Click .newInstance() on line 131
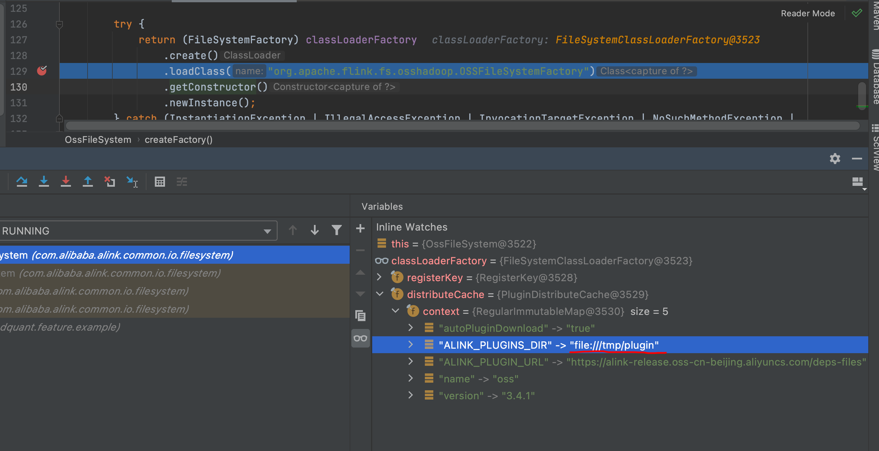Screen dimensions: 879x451 pos(209,103)
